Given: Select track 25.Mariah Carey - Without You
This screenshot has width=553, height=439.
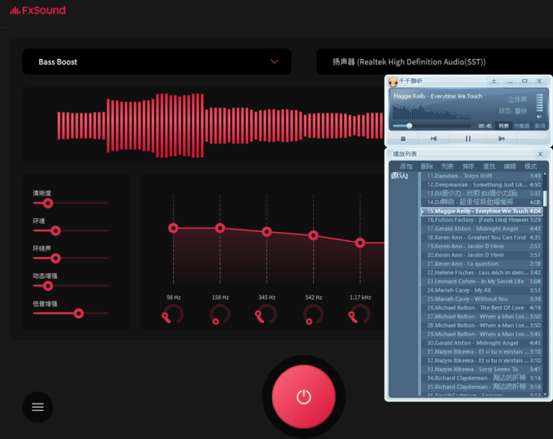Looking at the screenshot, I should pos(482,299).
